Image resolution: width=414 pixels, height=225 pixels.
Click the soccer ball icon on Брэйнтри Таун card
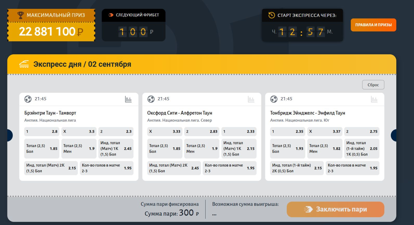click(x=28, y=99)
